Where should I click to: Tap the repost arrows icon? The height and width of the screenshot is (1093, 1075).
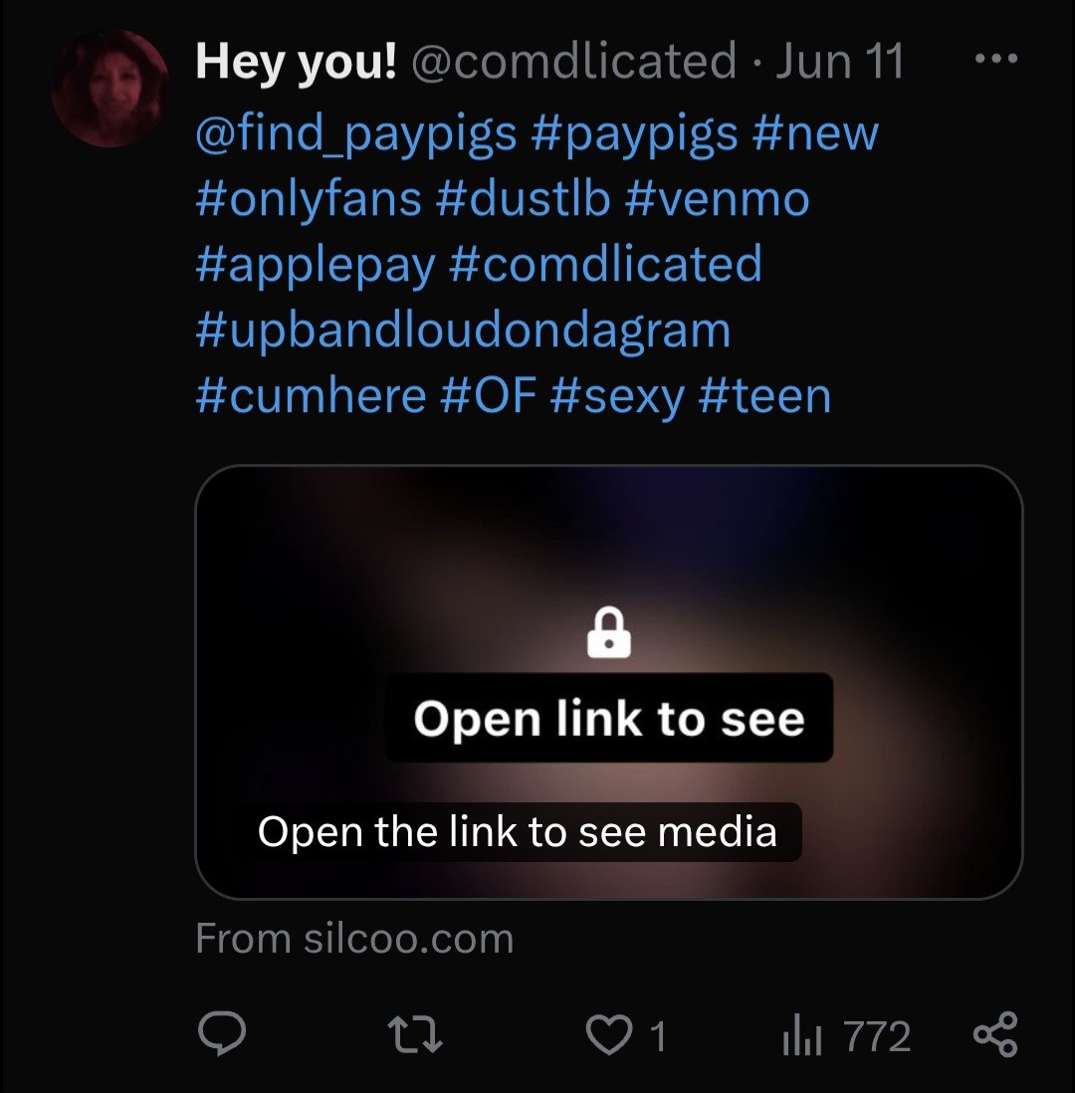(415, 1035)
